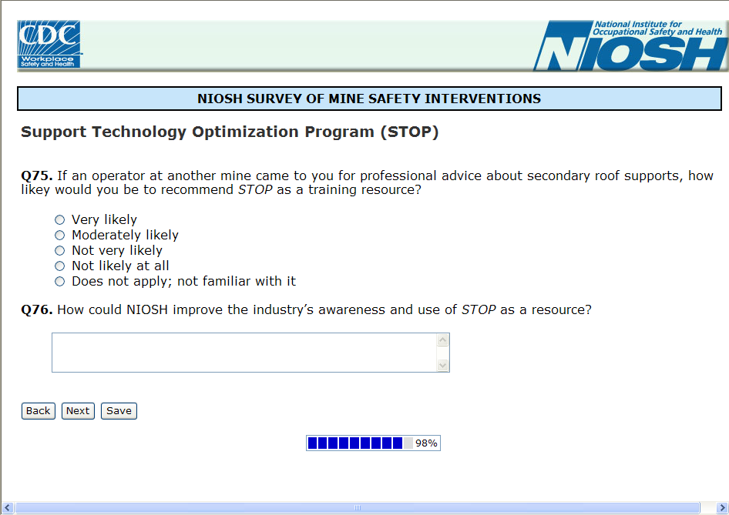Click the NIOSH Survey of Mine Safety Interventions banner
The height and width of the screenshot is (515, 729).
click(369, 99)
